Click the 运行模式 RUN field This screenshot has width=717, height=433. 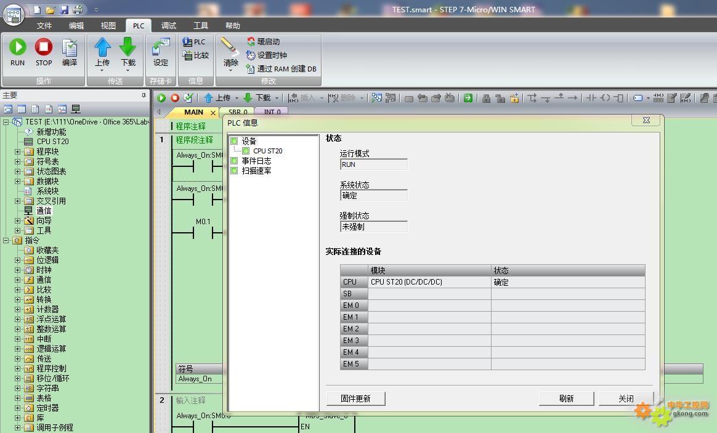click(373, 164)
